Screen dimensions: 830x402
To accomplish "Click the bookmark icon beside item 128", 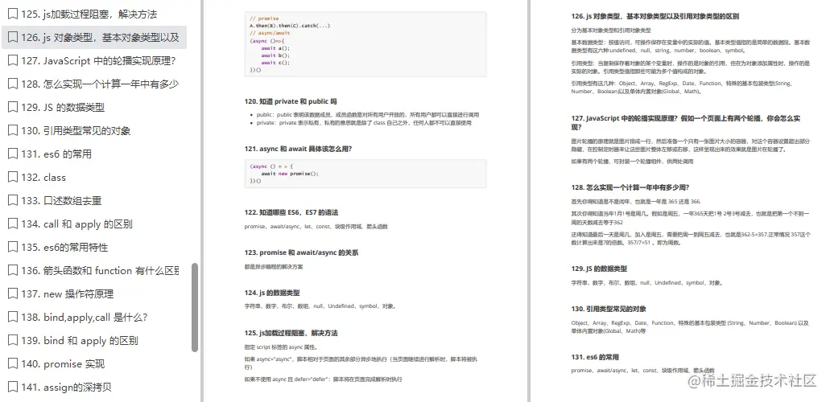I will pos(13,84).
